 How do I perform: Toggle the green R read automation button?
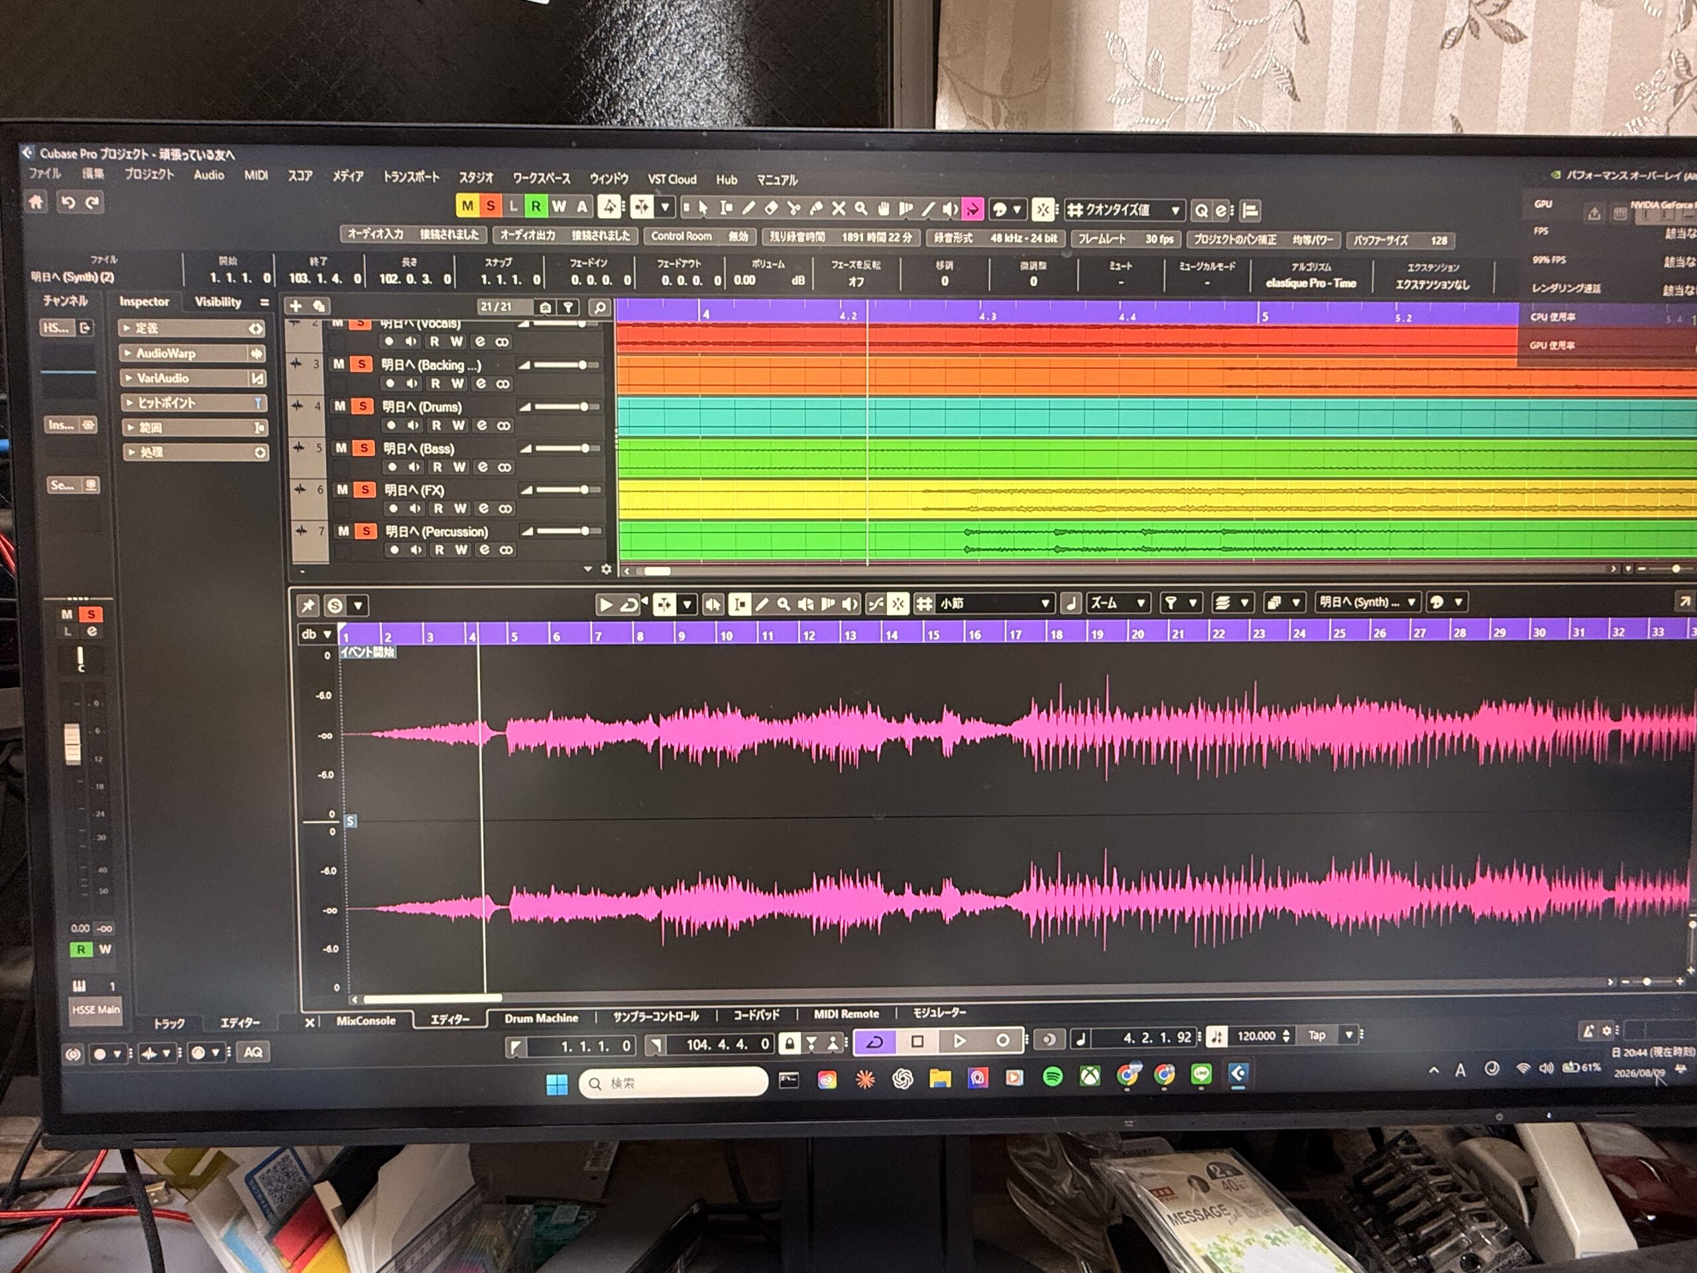coord(536,206)
